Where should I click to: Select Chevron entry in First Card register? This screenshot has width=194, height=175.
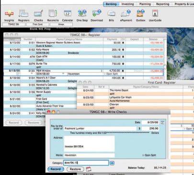point(114,104)
